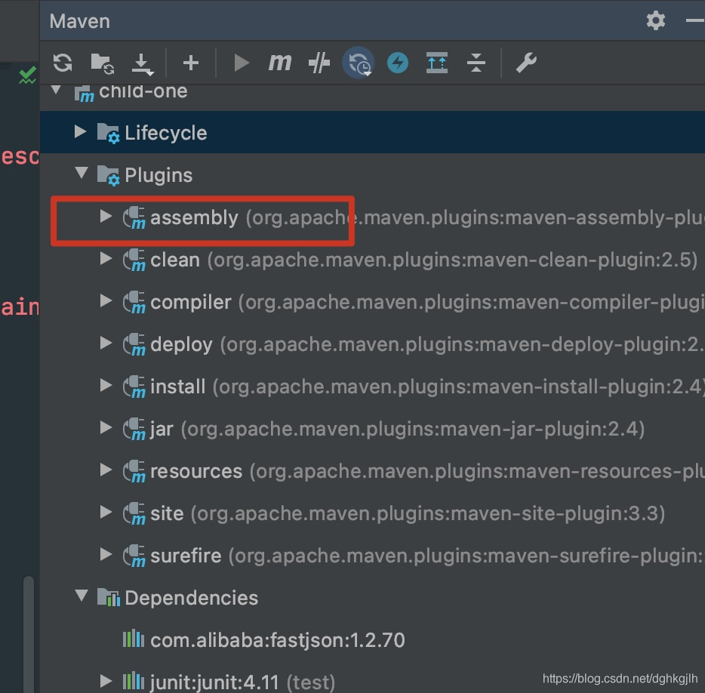Expand the compiler plugin arrow
Image resolution: width=705 pixels, height=693 pixels.
click(106, 301)
